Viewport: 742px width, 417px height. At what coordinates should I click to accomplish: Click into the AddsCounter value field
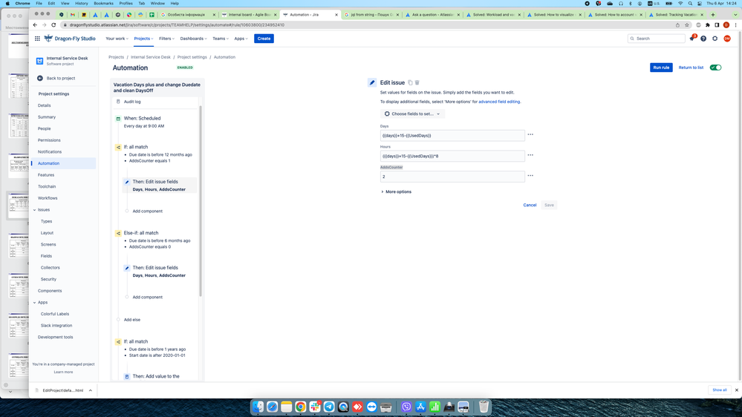tap(452, 177)
